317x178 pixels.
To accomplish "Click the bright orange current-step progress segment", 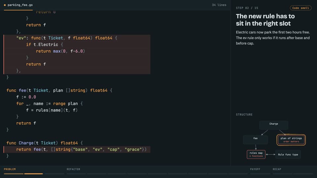I will click(34, 174).
